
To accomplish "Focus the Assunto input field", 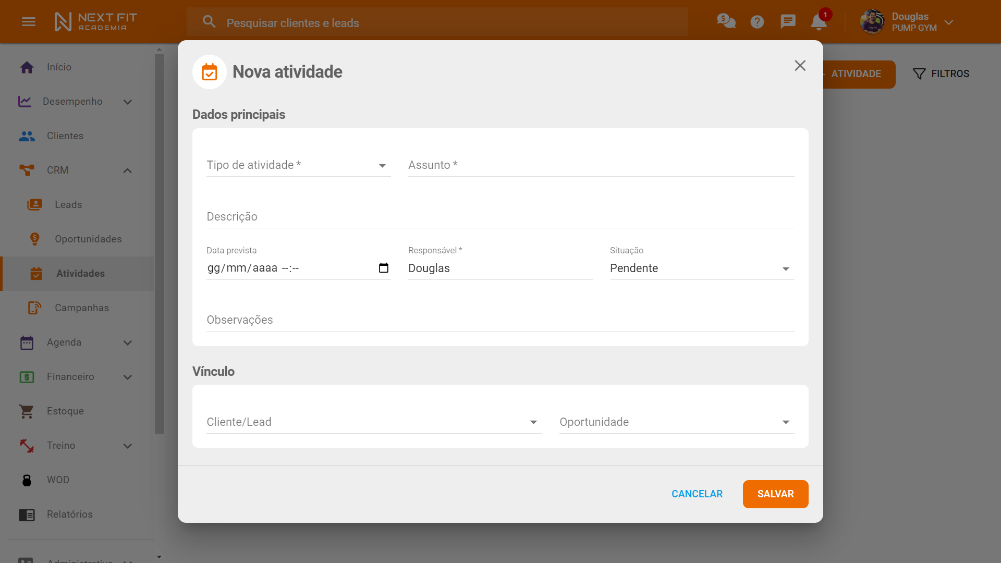I will [x=601, y=165].
